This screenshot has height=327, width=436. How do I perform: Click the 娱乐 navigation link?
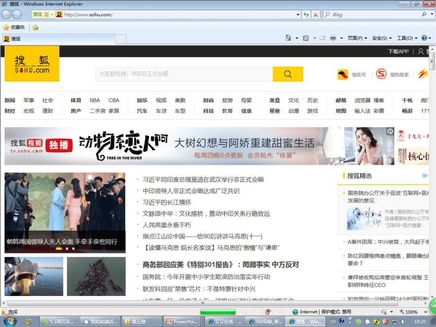142,100
